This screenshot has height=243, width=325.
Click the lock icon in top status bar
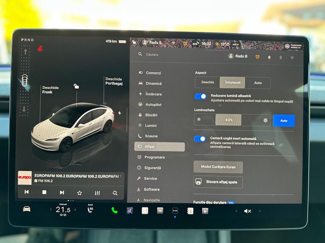tap(134, 42)
